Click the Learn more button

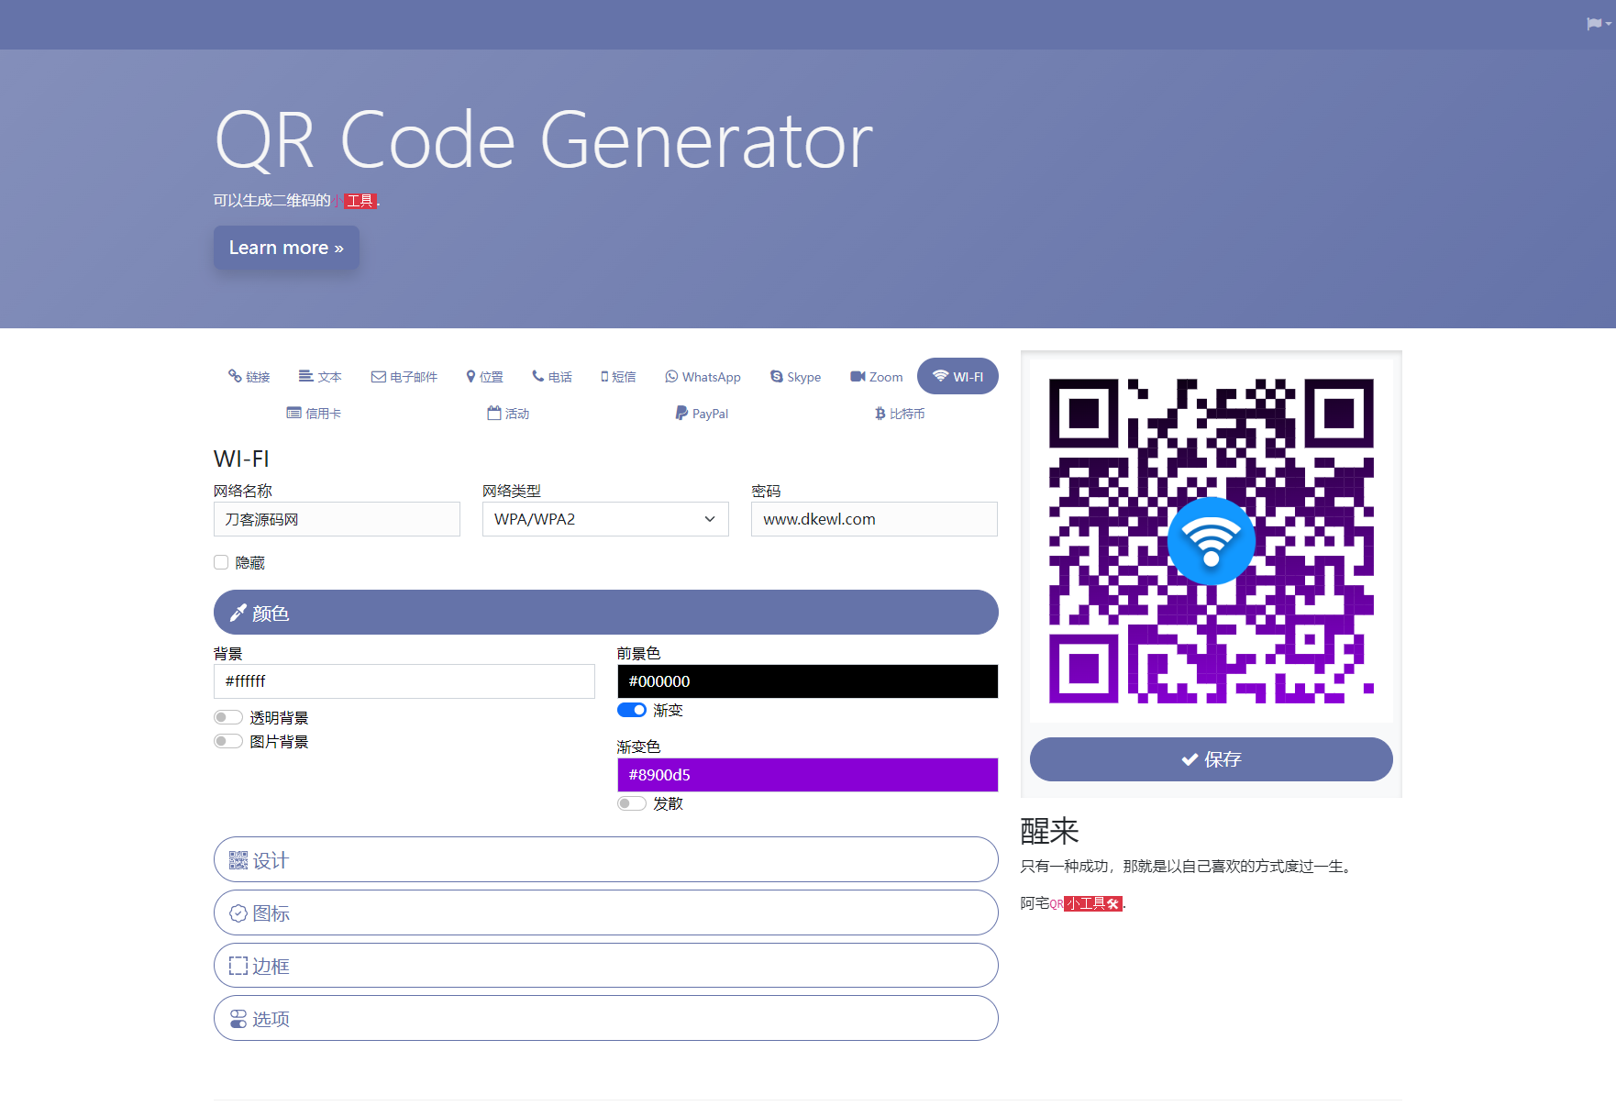(x=285, y=248)
